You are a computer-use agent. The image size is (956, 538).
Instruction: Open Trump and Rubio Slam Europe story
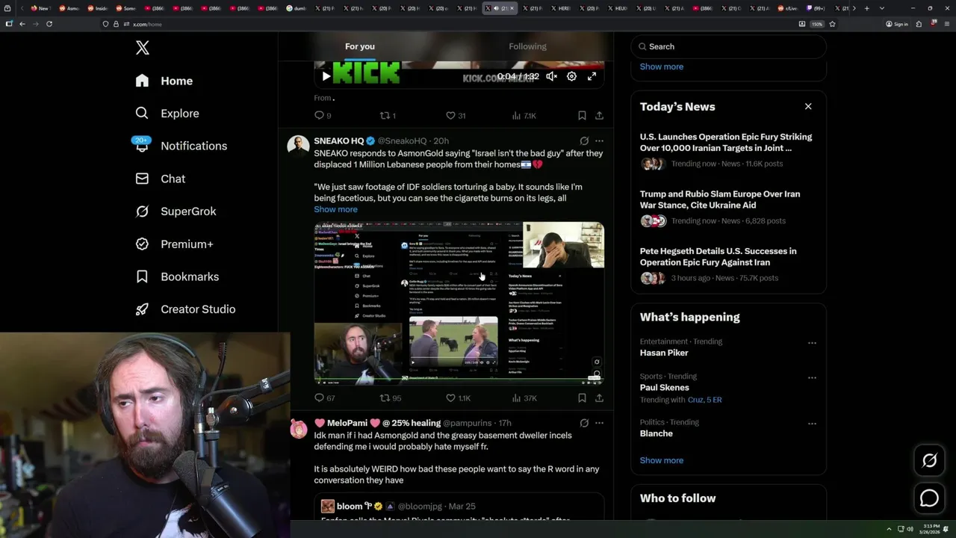point(728,207)
